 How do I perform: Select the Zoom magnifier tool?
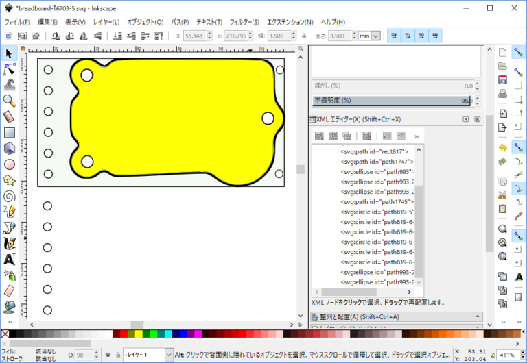click(10, 101)
